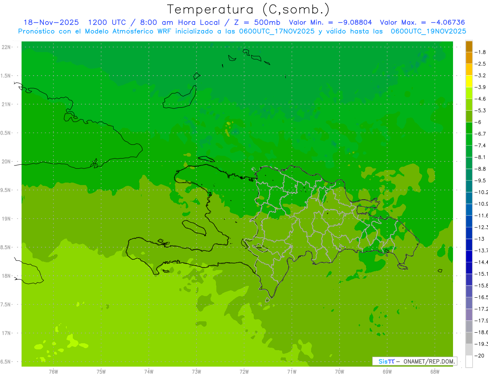Click the SisPI - ONAMET/REP.DOM. credit box

[x=415, y=361]
